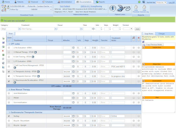The width and height of the screenshot is (176, 128).
Task: Check Done for Re-Evaluation - 97002
Action: coord(9,48)
